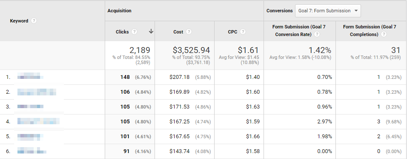
Task: Click the 91 clicks cell
Action: coord(130,151)
